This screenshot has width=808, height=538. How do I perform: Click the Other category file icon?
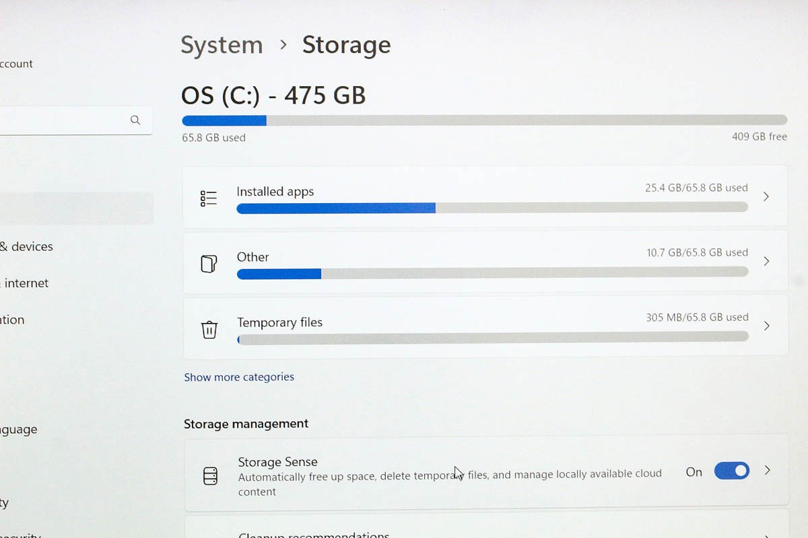tap(209, 264)
